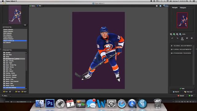Viewport: 197px width, 111px height.
Task: Click the Export presets button
Action: 24,92
